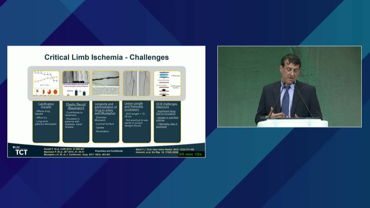Open the Lesion Length angiogram thumbnail

[136, 83]
